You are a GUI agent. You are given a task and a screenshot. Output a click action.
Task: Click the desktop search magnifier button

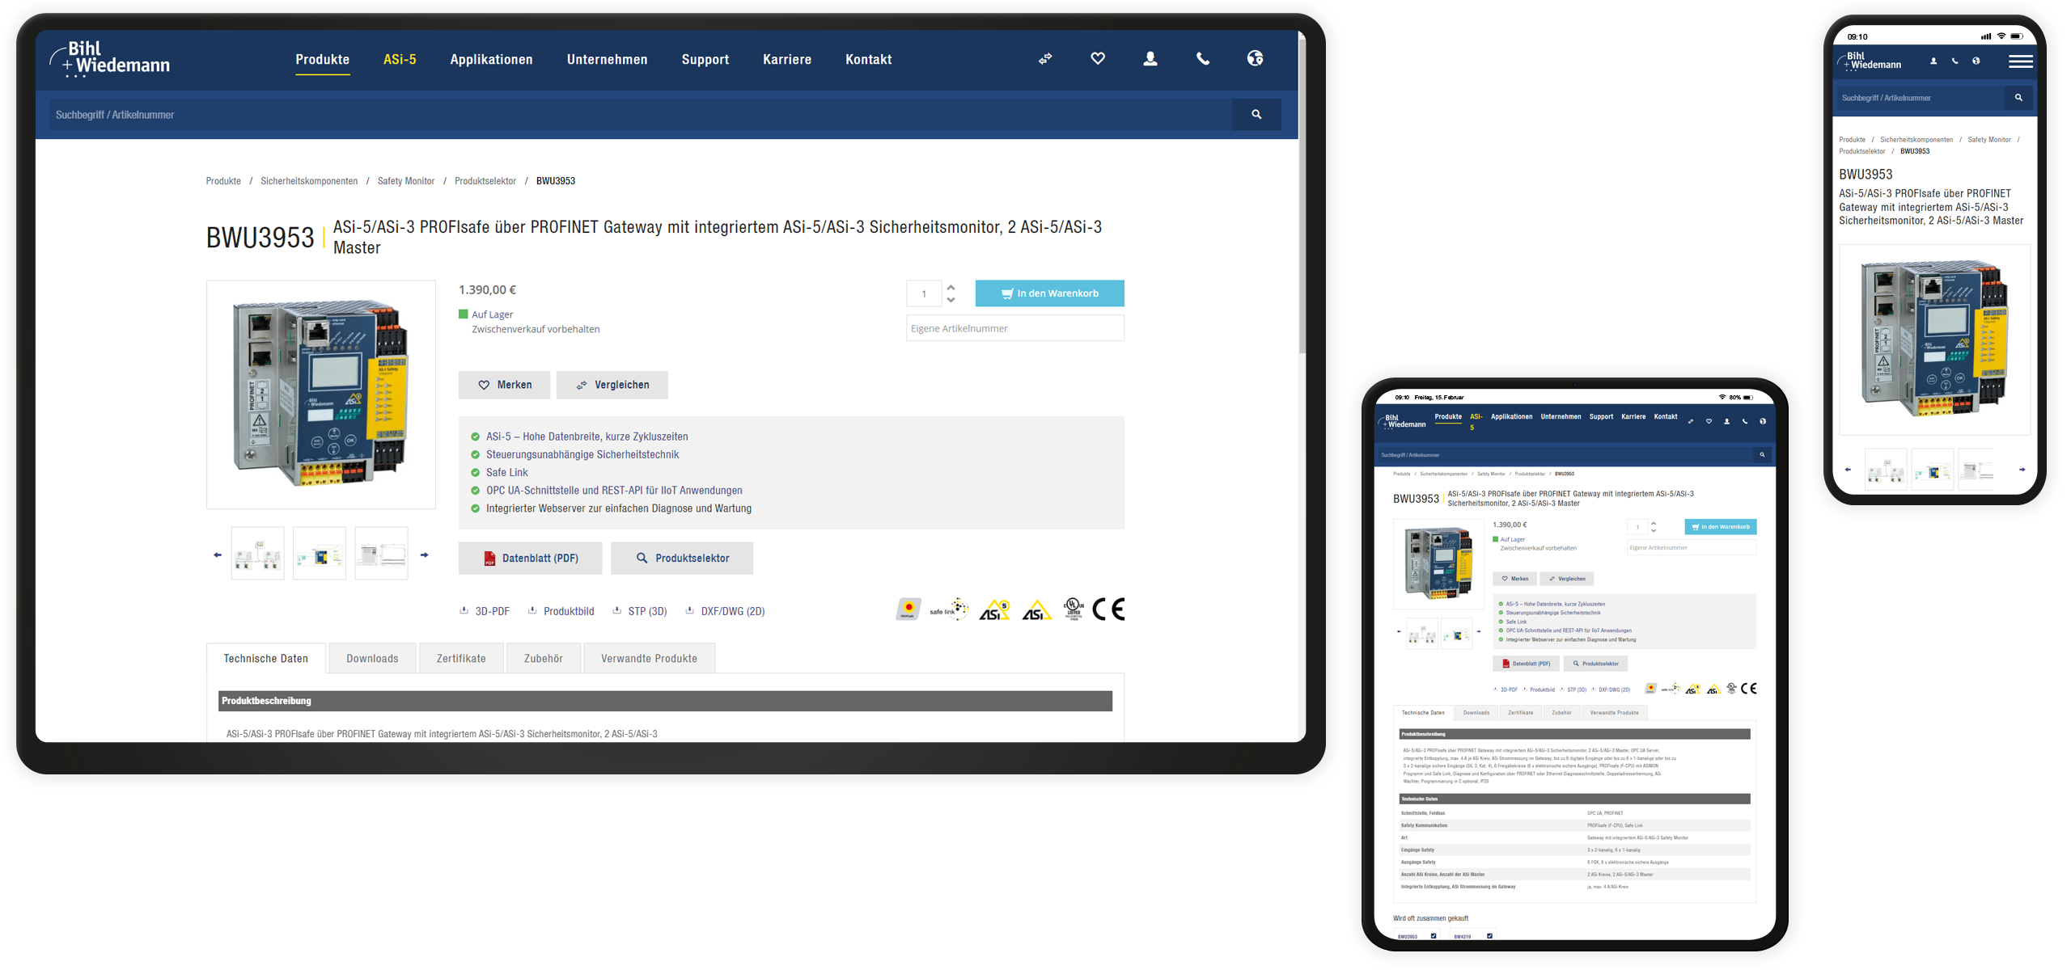point(1256,115)
